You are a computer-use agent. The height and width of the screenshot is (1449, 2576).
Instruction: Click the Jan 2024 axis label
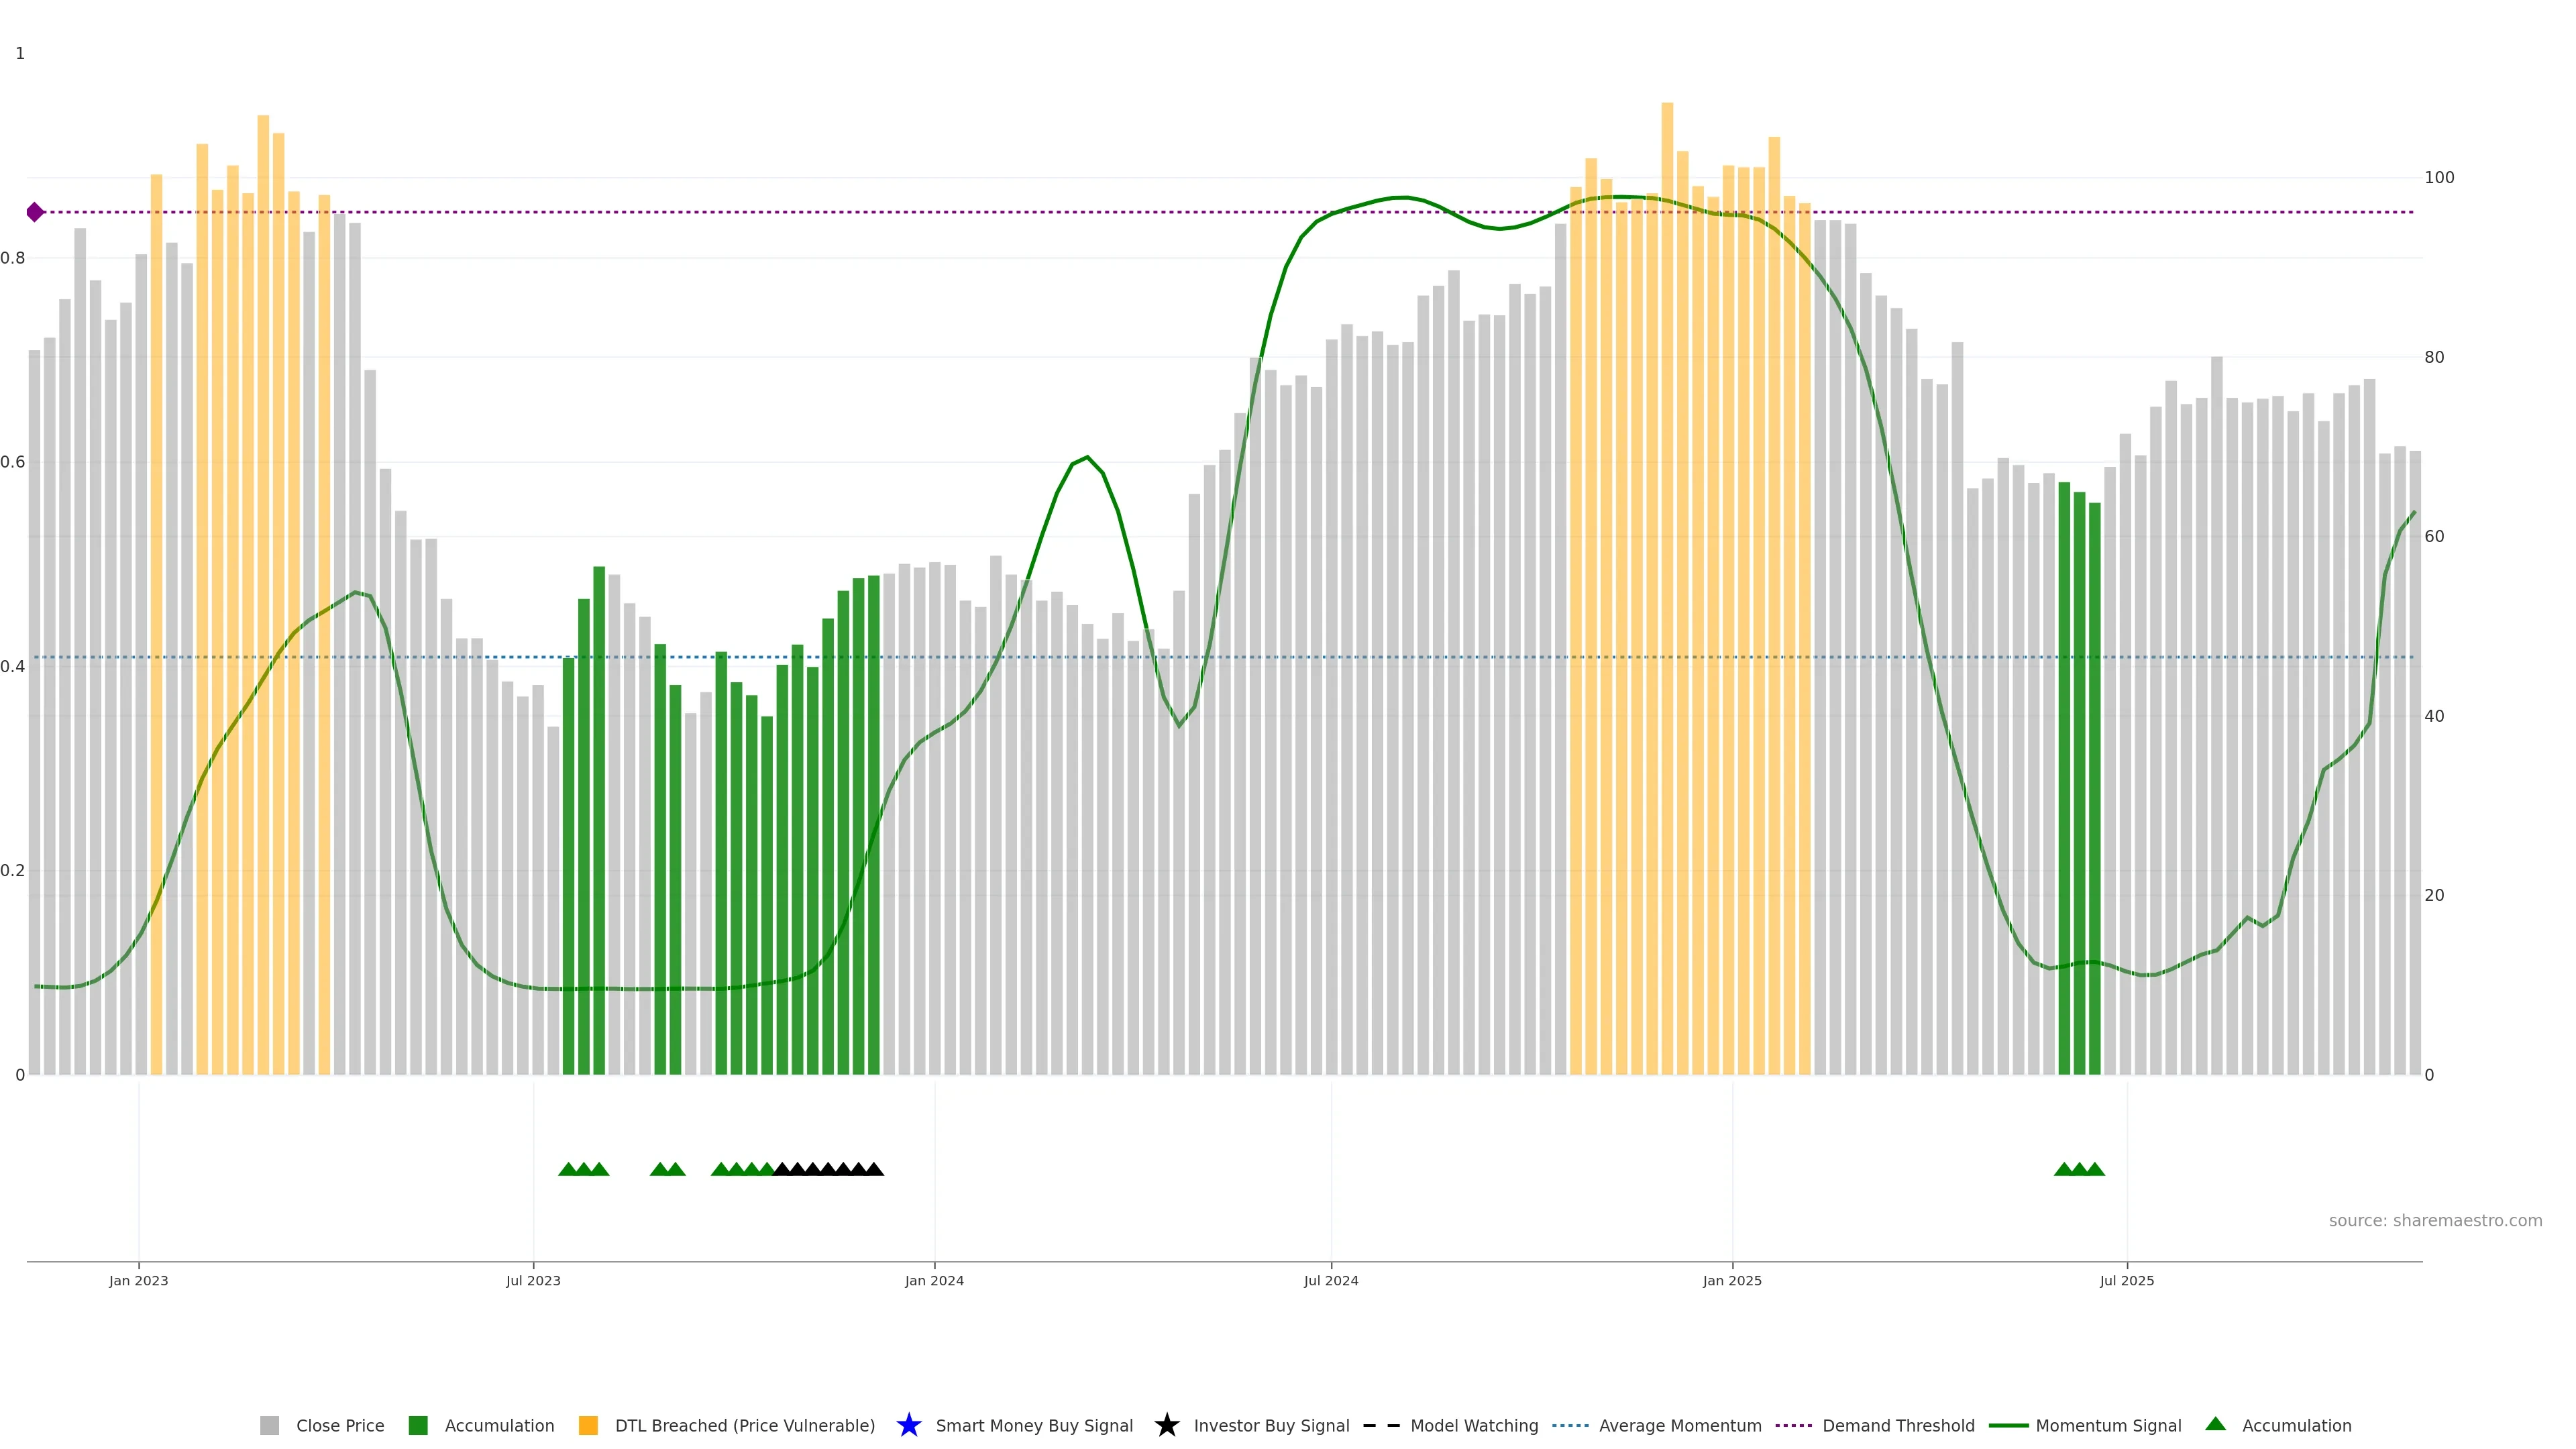click(934, 1280)
